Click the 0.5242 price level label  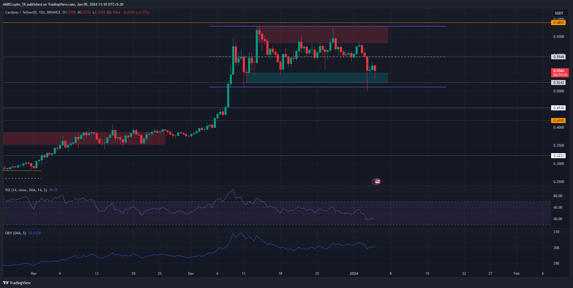coord(558,83)
